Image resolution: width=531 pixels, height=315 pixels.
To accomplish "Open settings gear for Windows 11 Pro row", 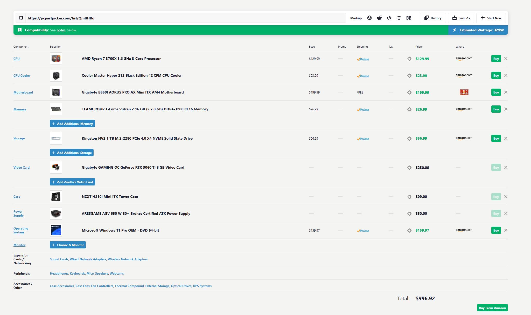I will [x=409, y=231].
